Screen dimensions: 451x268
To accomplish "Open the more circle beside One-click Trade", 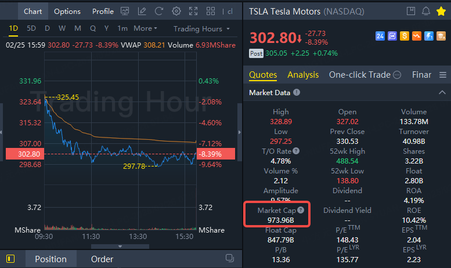I will 397,75.
